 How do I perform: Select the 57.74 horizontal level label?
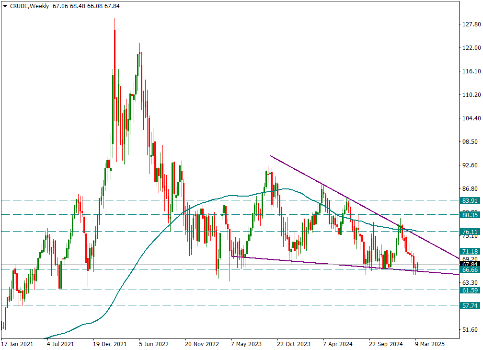pos(470,305)
